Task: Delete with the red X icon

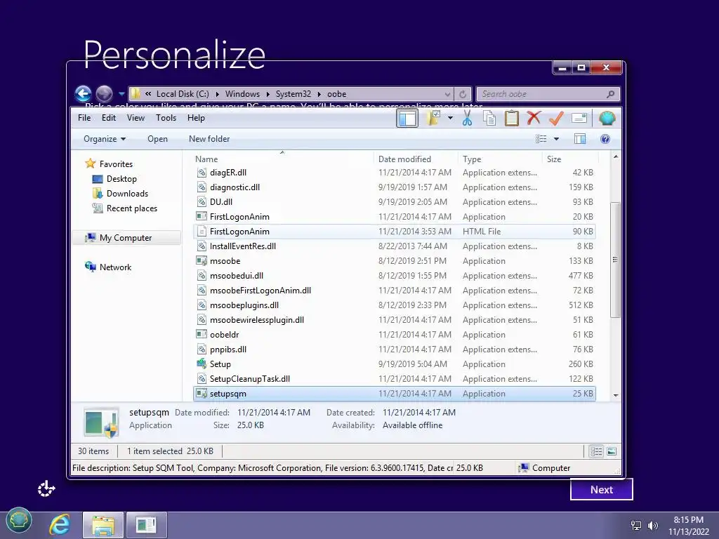Action: [x=534, y=118]
